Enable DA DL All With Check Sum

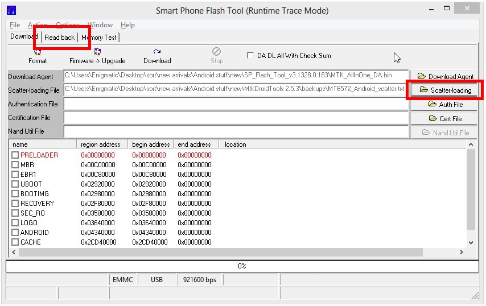[x=250, y=55]
